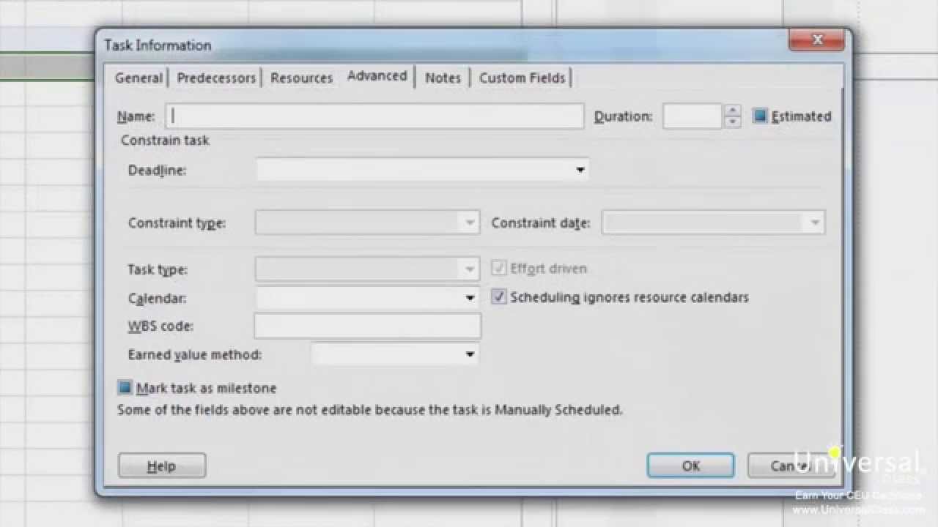Click into the Name text field

(x=374, y=116)
